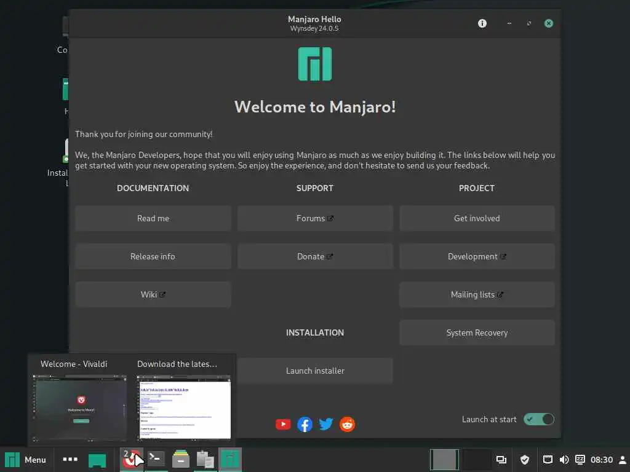Screen dimensions: 630x472
Task: Open the Terminal taskbar icon
Action: point(156,458)
